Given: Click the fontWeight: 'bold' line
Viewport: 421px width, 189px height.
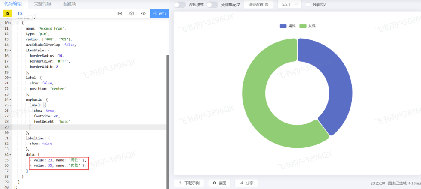Looking at the screenshot, I should coord(52,122).
